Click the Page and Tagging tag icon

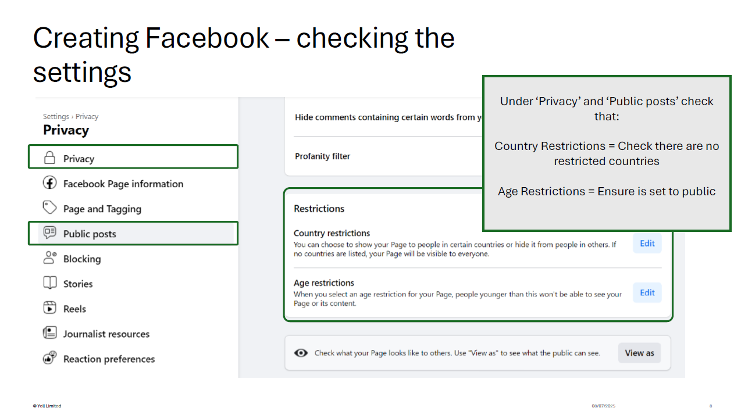[x=50, y=208]
